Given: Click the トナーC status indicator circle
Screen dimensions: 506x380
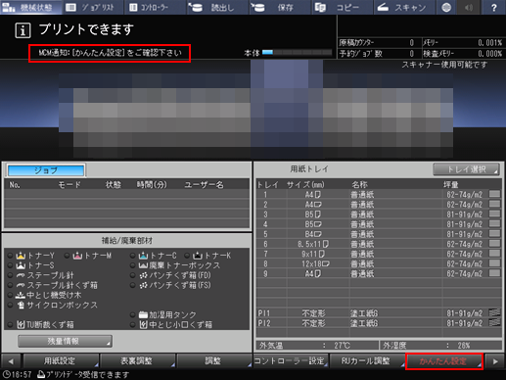Looking at the screenshot, I should (x=133, y=256).
